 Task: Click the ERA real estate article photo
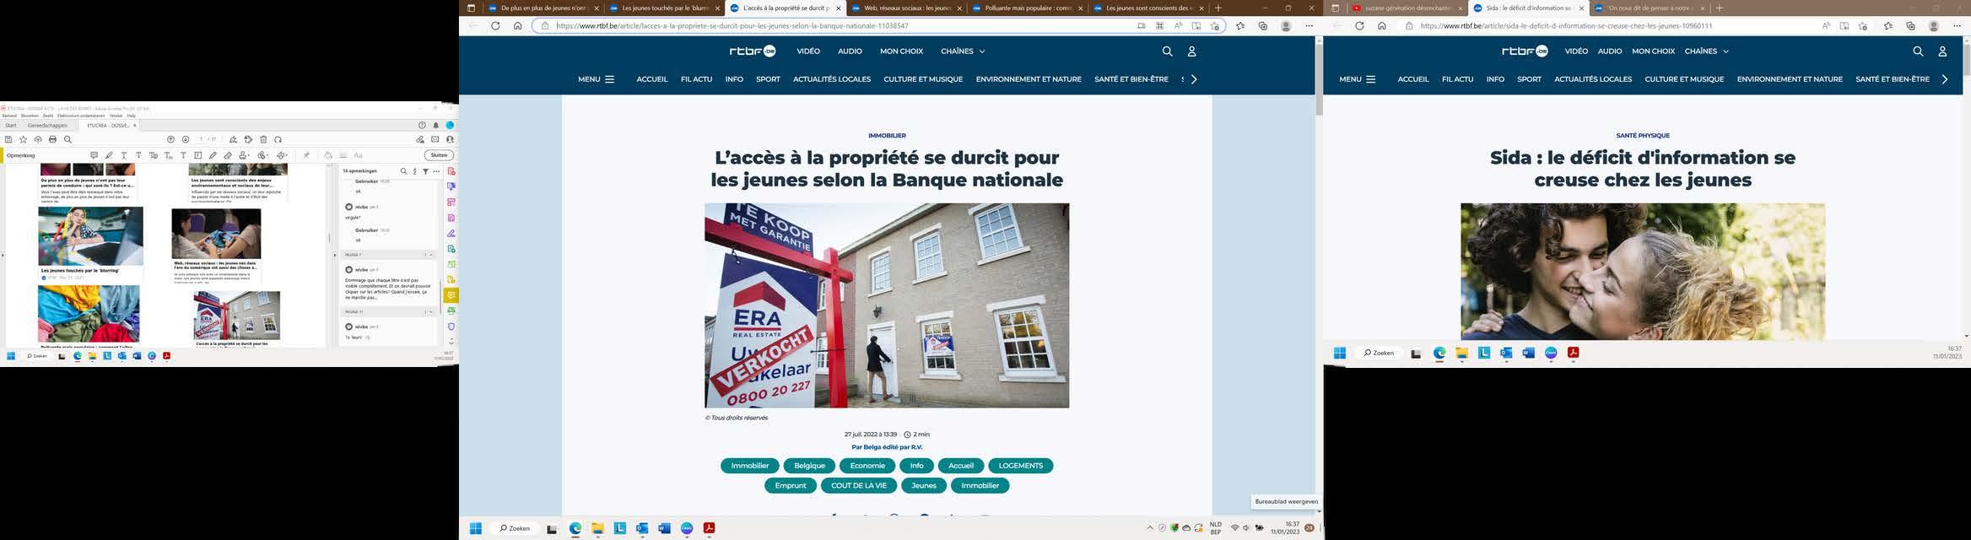[887, 305]
